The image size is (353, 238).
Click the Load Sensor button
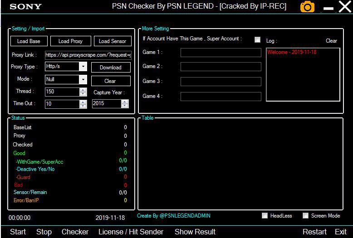[113, 41]
